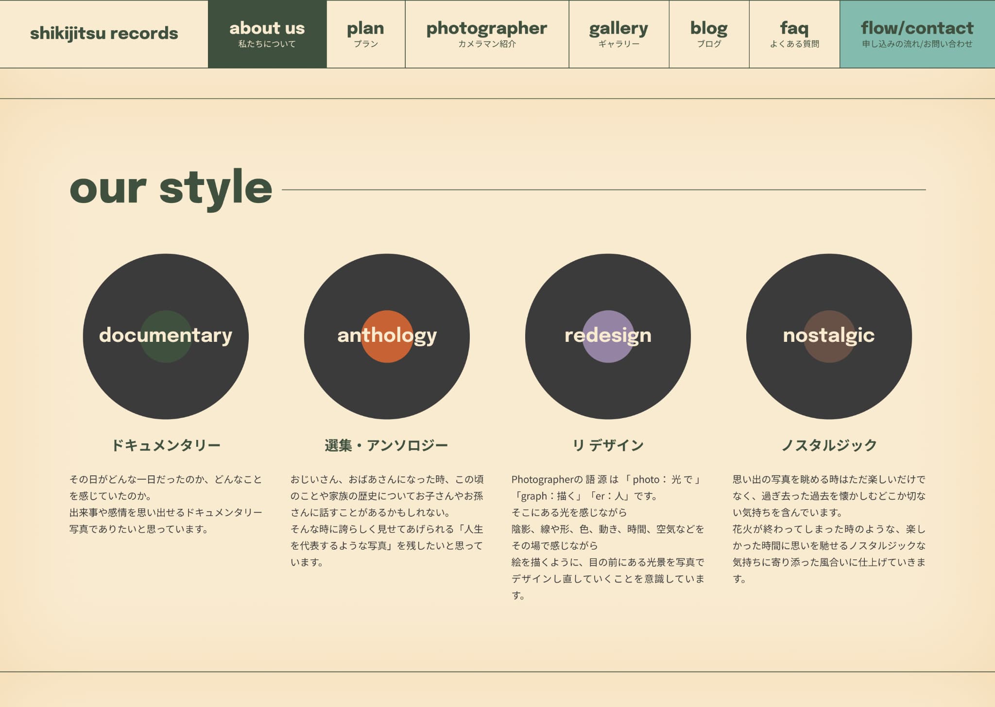The image size is (995, 707).
Task: Click the our style heading
Action: [171, 188]
